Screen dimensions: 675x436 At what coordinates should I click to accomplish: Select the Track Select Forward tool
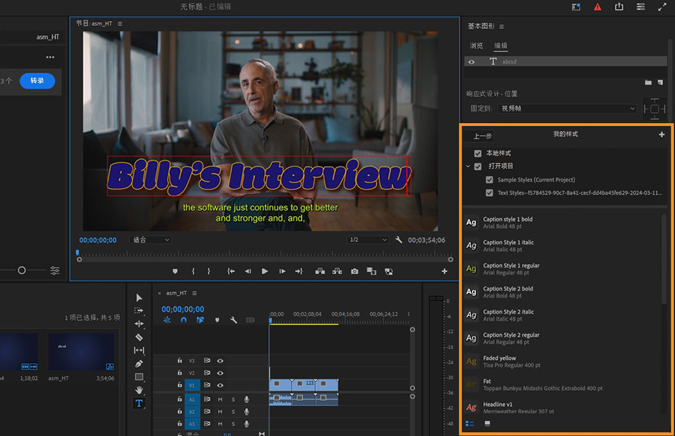[138, 310]
